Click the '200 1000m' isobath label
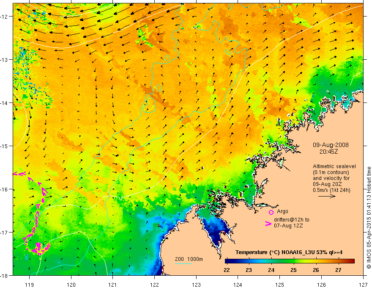The height and width of the screenshot is (288, 372). (189, 259)
